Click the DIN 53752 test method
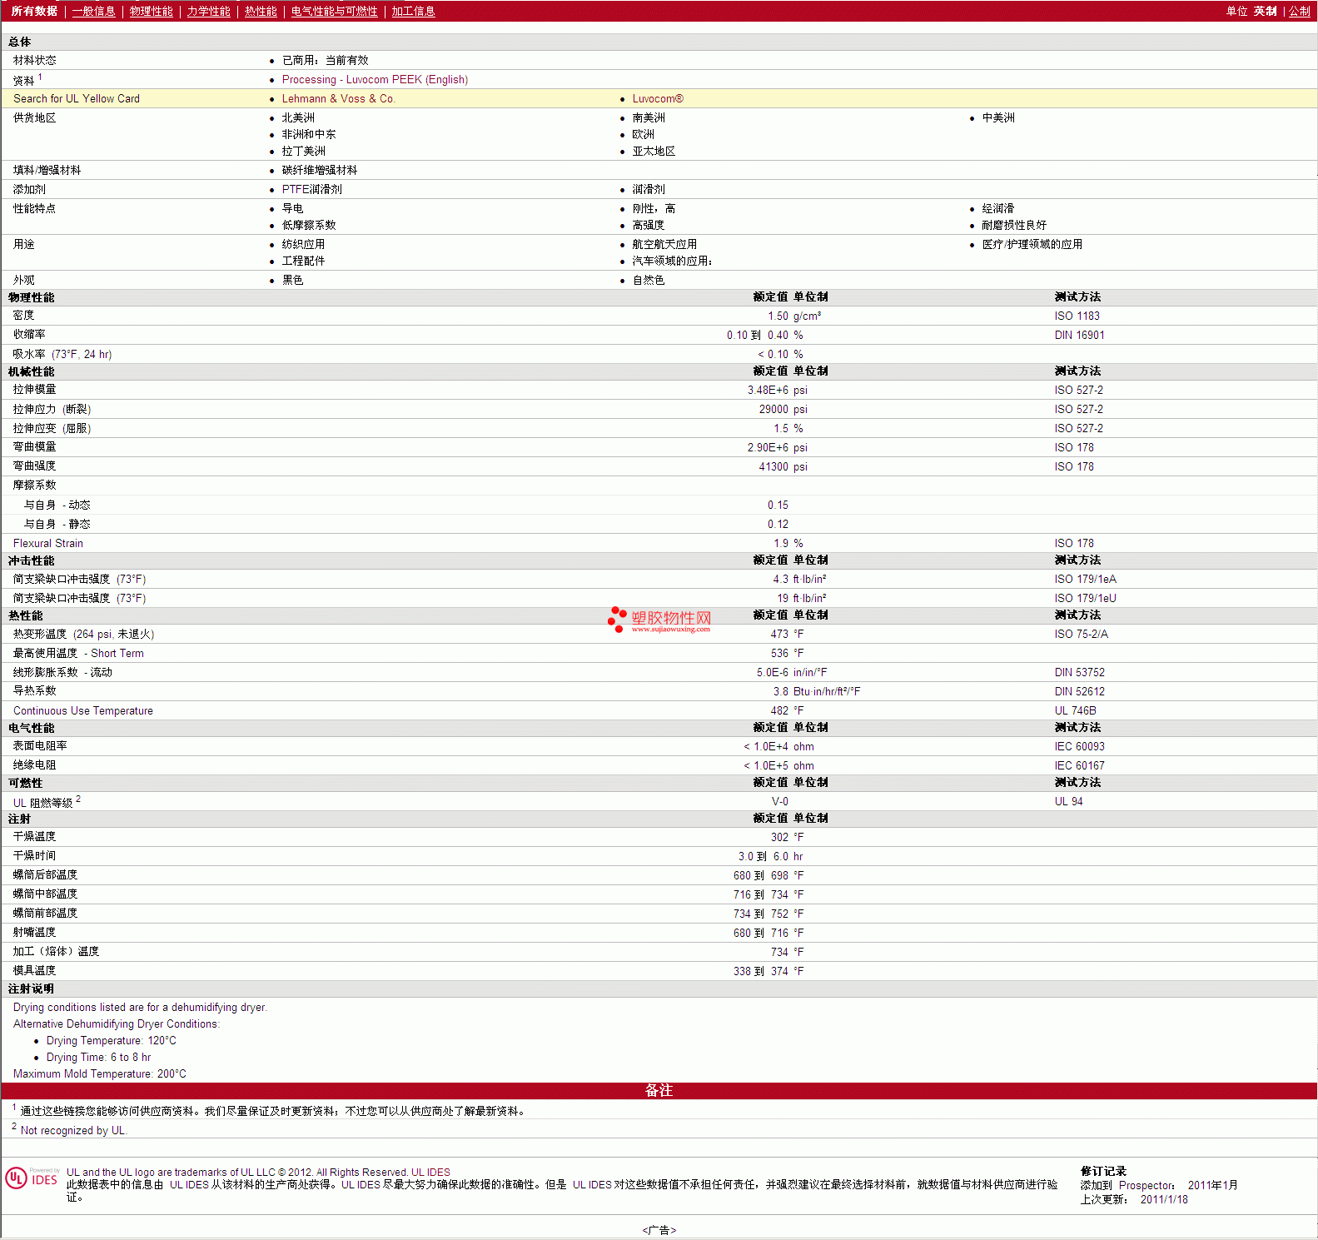The height and width of the screenshot is (1240, 1318). pyautogui.click(x=1079, y=673)
